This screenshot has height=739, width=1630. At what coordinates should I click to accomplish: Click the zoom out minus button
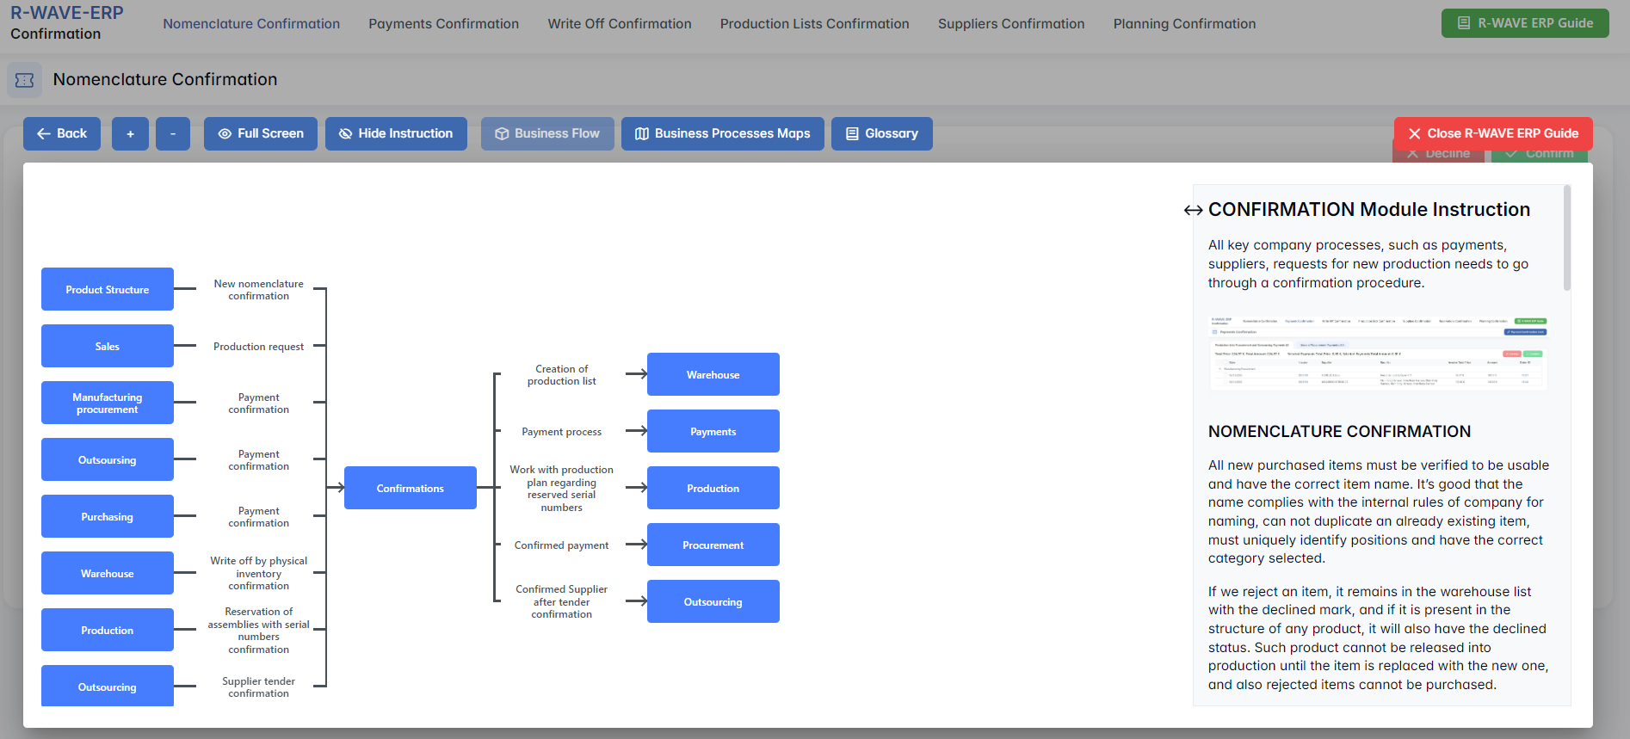pyautogui.click(x=173, y=134)
